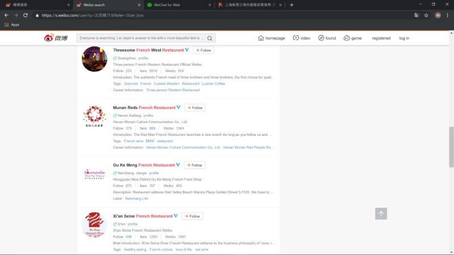Bookmark page with the star icon
This screenshot has height=255, width=454.
click(426, 15)
